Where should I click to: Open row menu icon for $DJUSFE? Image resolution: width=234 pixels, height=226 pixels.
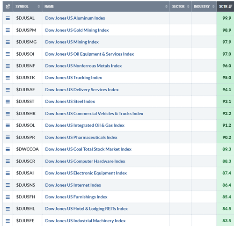click(8, 221)
